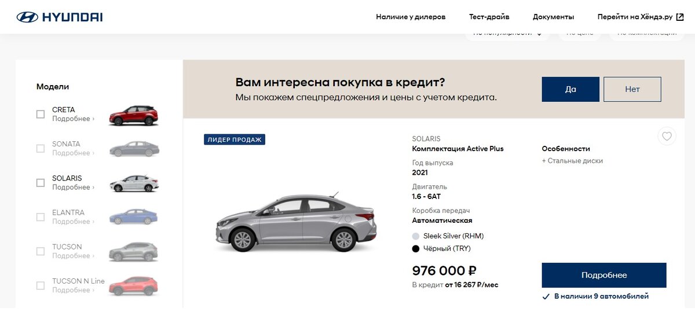Check the SOLARIS model checkbox
The height and width of the screenshot is (309, 695).
pos(41,183)
